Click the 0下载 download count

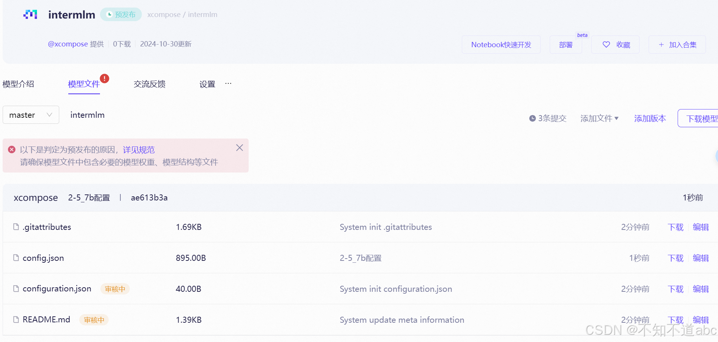tap(122, 44)
